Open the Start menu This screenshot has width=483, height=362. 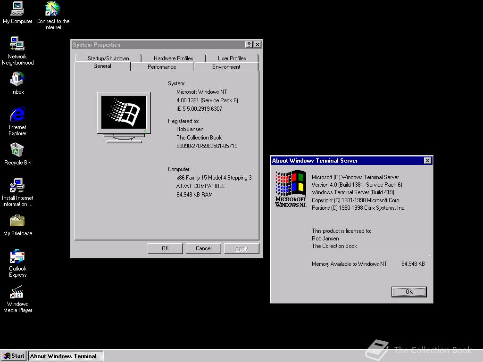point(14,356)
